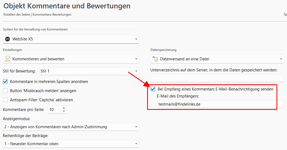The width and height of the screenshot is (287, 150).
Task: Click the comment-with-stars icon under Einstellungen
Action: click(x=8, y=59)
